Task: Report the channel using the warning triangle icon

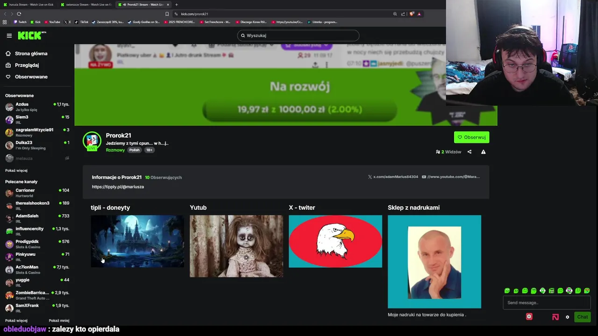Action: pos(484,152)
